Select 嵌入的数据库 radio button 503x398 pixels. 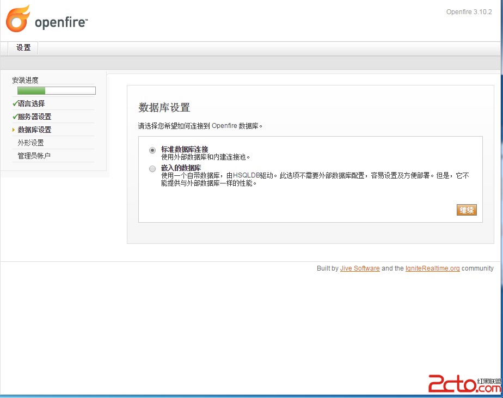(x=152, y=169)
